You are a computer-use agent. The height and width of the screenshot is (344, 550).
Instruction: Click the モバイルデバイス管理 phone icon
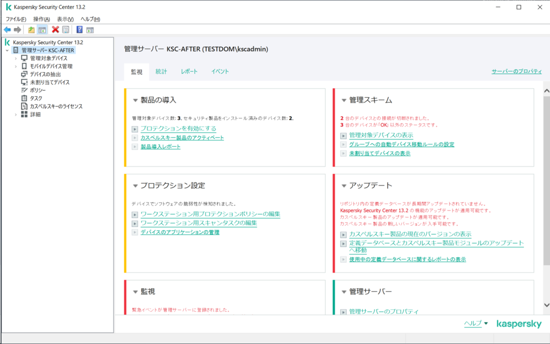24,66
